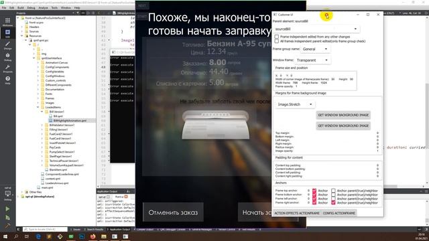
Task: Check Anchor parent/neighbor for Frame top anchor
Action: (x=333, y=191)
